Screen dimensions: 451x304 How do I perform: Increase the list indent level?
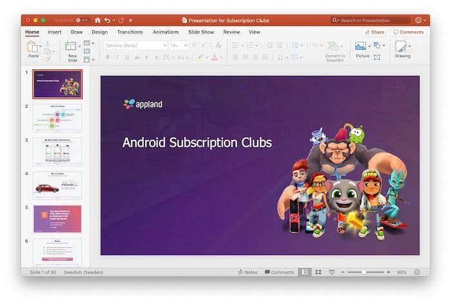coord(280,45)
